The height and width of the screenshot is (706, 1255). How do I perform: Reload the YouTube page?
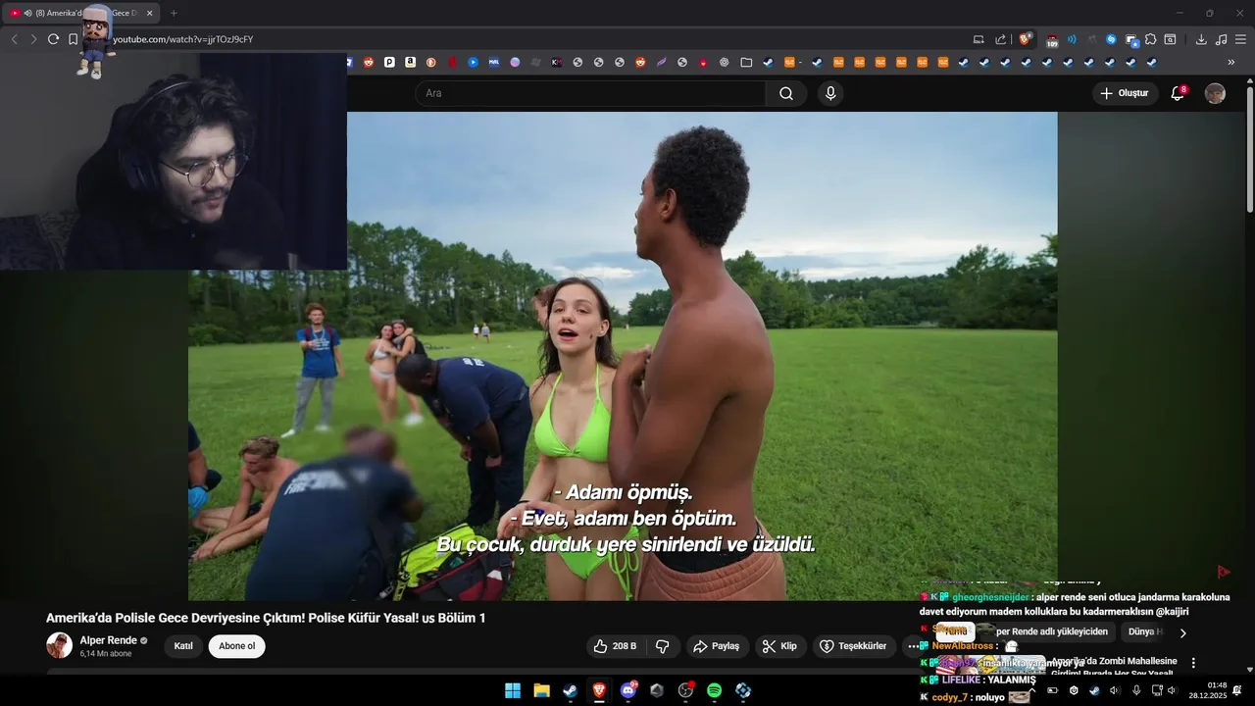click(53, 39)
